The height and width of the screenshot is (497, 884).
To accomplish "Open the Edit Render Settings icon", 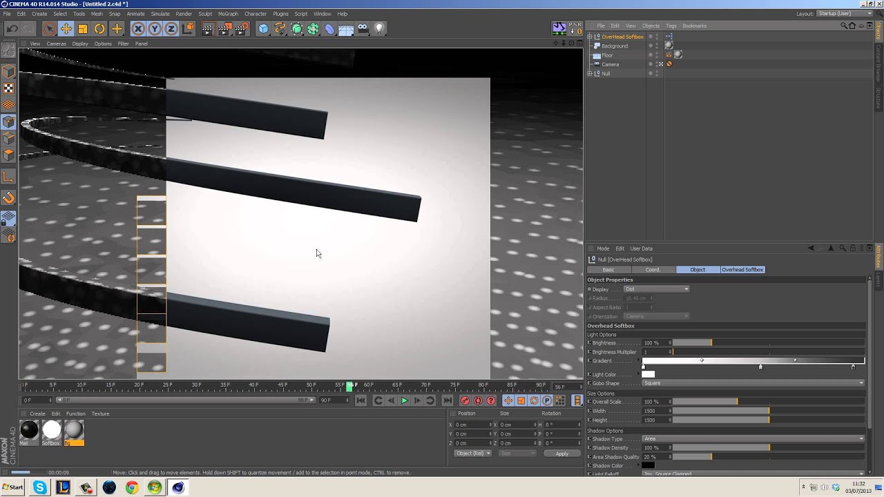I will tap(242, 28).
